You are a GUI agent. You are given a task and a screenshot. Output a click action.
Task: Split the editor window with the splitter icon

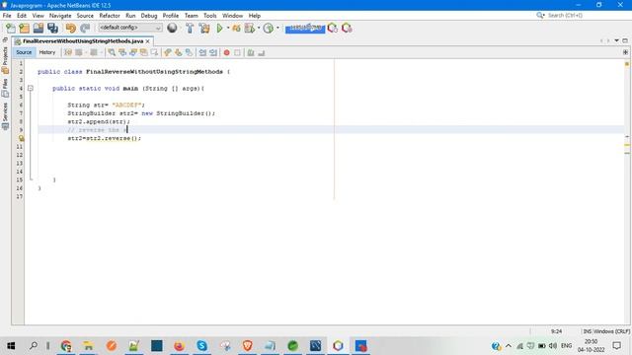[x=625, y=52]
